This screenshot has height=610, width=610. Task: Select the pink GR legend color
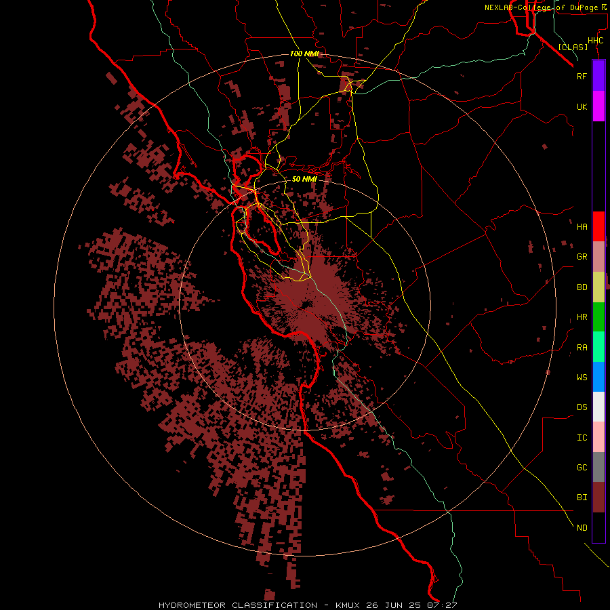coord(598,257)
